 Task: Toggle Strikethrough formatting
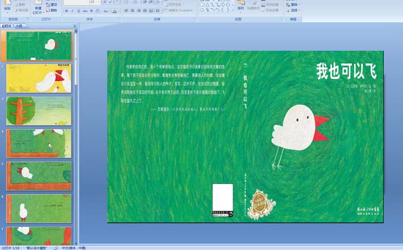click(x=85, y=11)
